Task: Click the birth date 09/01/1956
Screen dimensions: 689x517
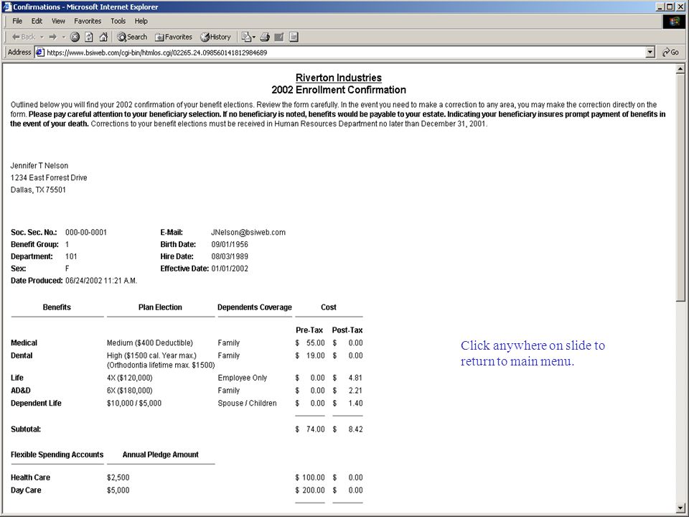Action: 230,244
